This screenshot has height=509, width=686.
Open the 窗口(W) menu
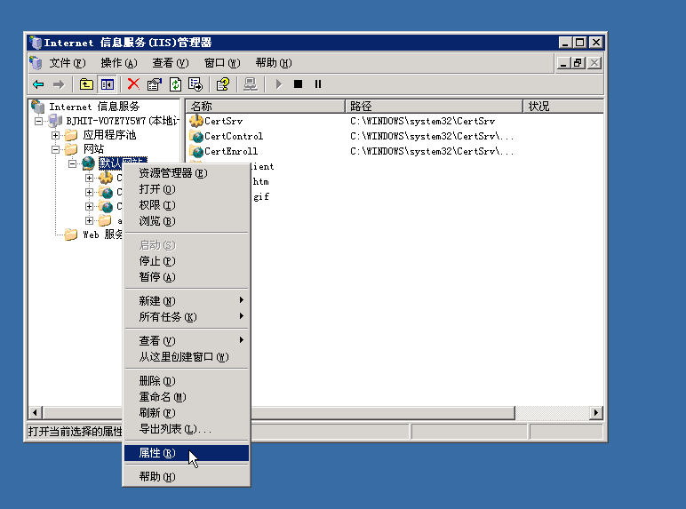pyautogui.click(x=222, y=63)
